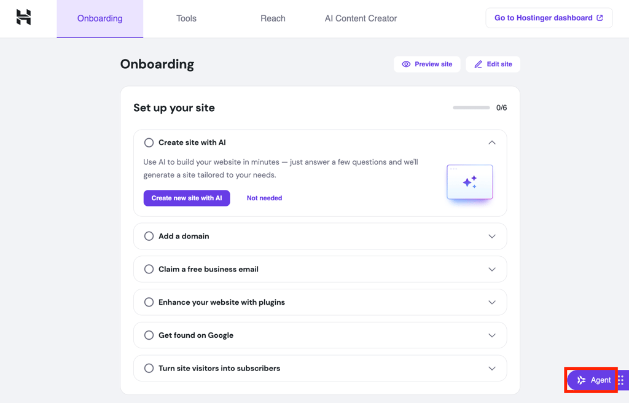Click Create new site with AI button

[187, 198]
